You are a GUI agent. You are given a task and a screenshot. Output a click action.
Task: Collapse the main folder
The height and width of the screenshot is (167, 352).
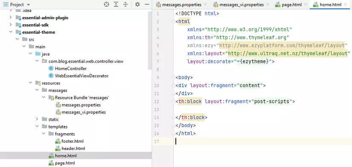pyautogui.click(x=24, y=46)
